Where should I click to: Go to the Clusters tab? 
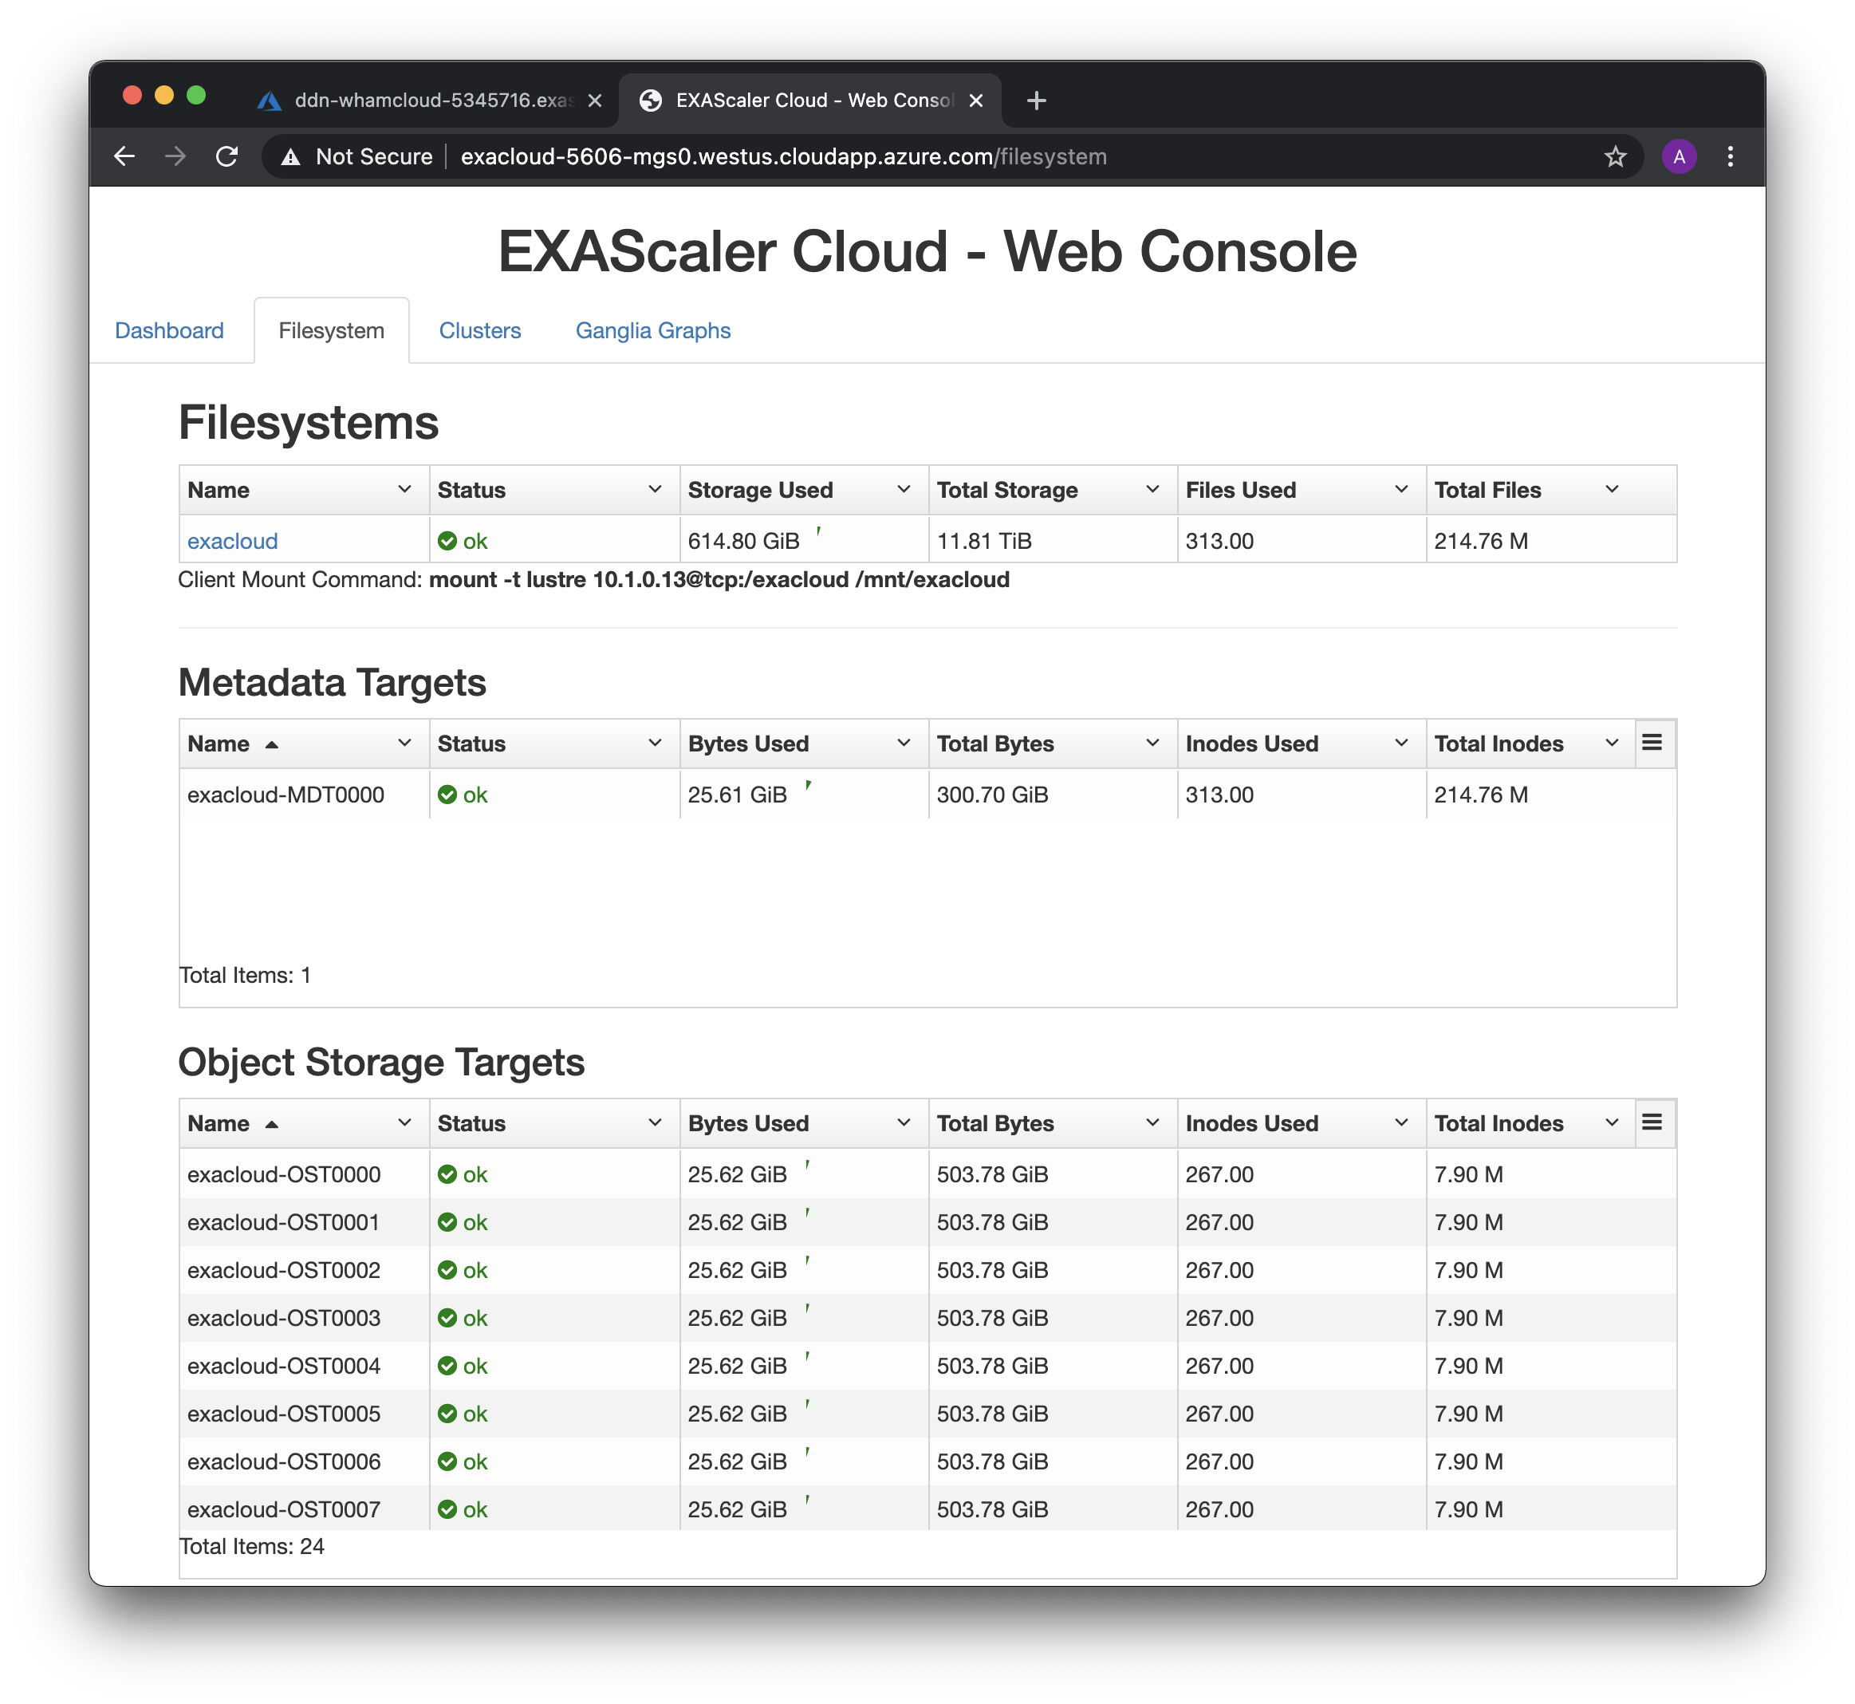pos(479,330)
